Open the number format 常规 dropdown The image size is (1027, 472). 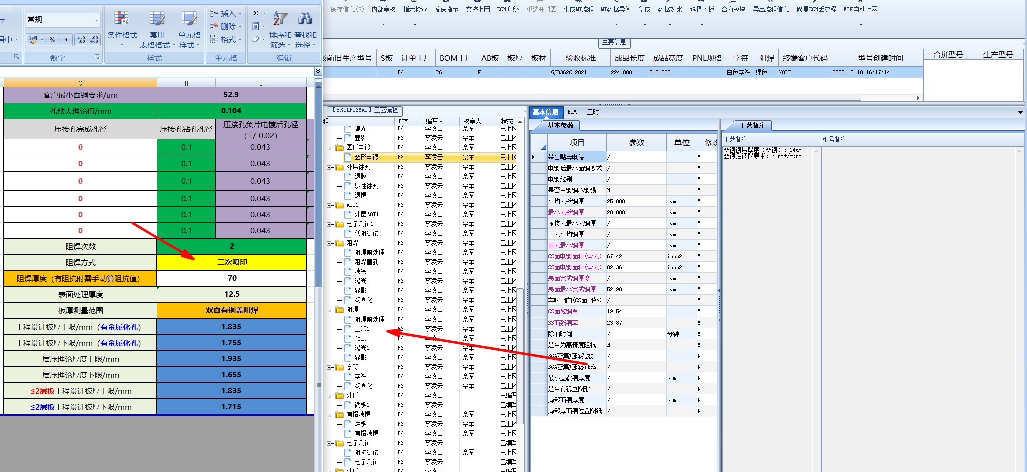(x=96, y=20)
